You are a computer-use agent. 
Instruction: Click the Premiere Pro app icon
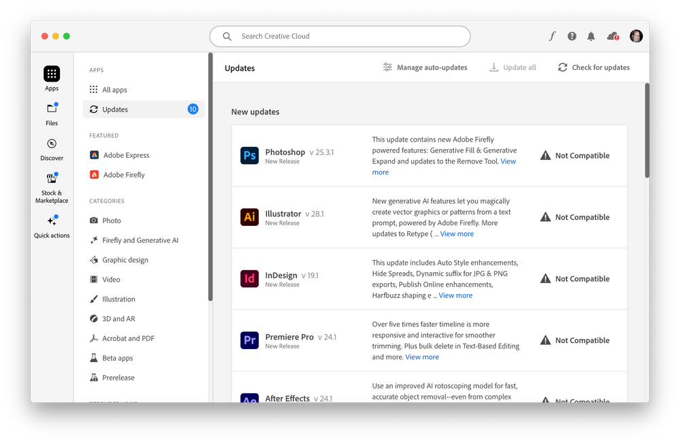pyautogui.click(x=249, y=340)
